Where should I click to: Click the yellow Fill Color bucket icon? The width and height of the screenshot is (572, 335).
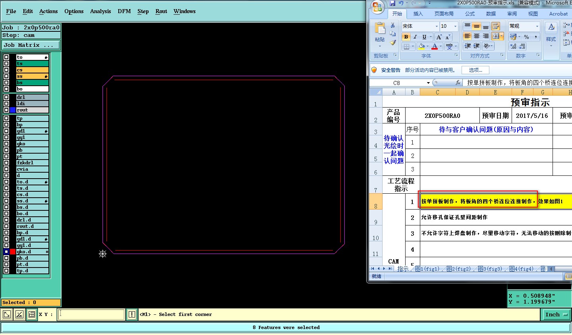421,46
